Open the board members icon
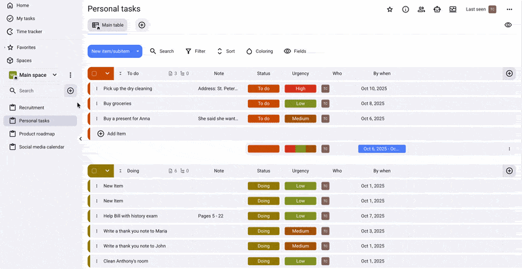522x269 pixels. [x=421, y=9]
